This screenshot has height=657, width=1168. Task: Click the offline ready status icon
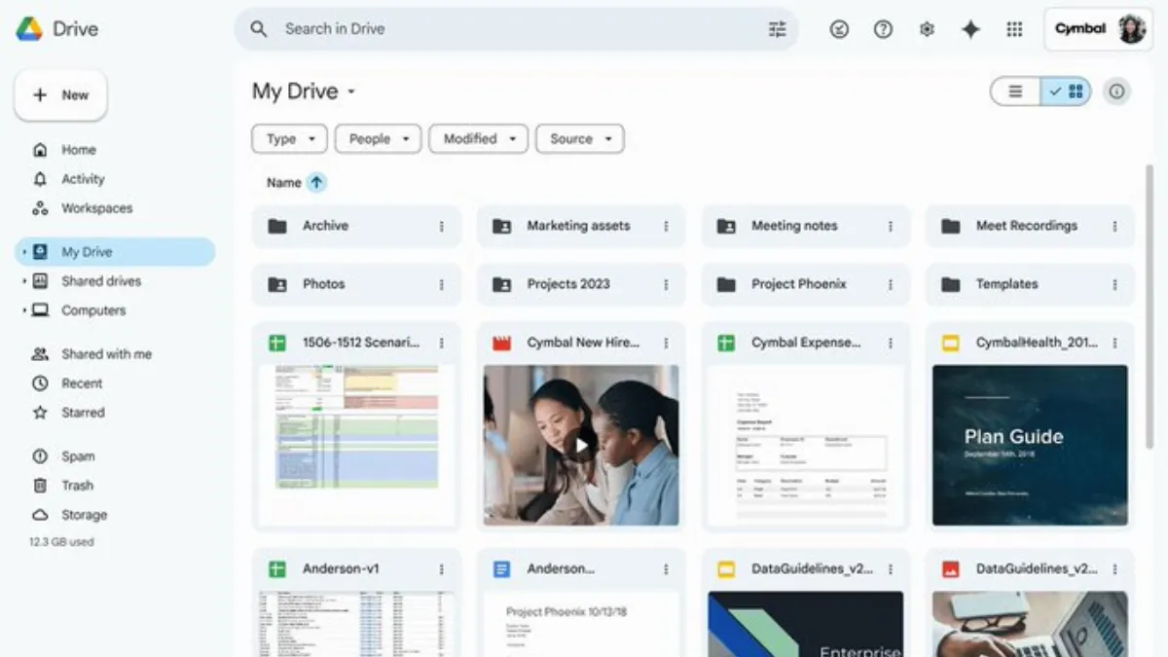839,29
